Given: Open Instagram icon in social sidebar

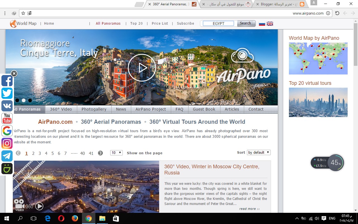Looking at the screenshot, I should tap(7, 143).
